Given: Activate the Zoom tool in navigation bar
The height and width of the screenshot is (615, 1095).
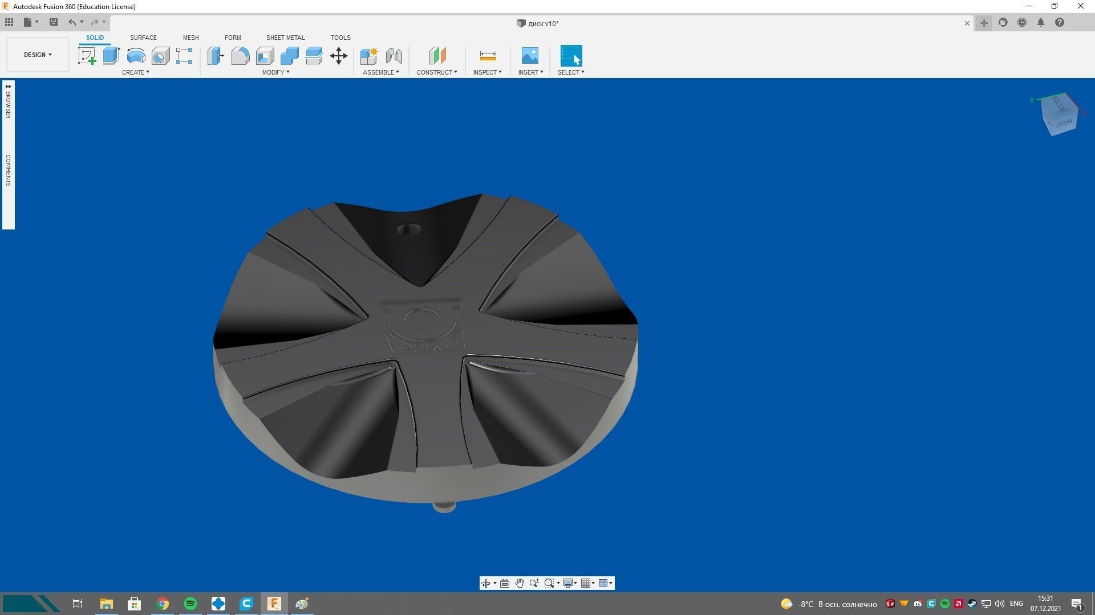Looking at the screenshot, I should point(534,583).
